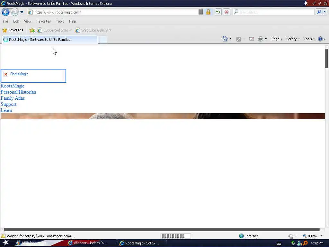Click Add to Favorites Bar icon
Viewport: 329px width, 247px height.
(32, 30)
